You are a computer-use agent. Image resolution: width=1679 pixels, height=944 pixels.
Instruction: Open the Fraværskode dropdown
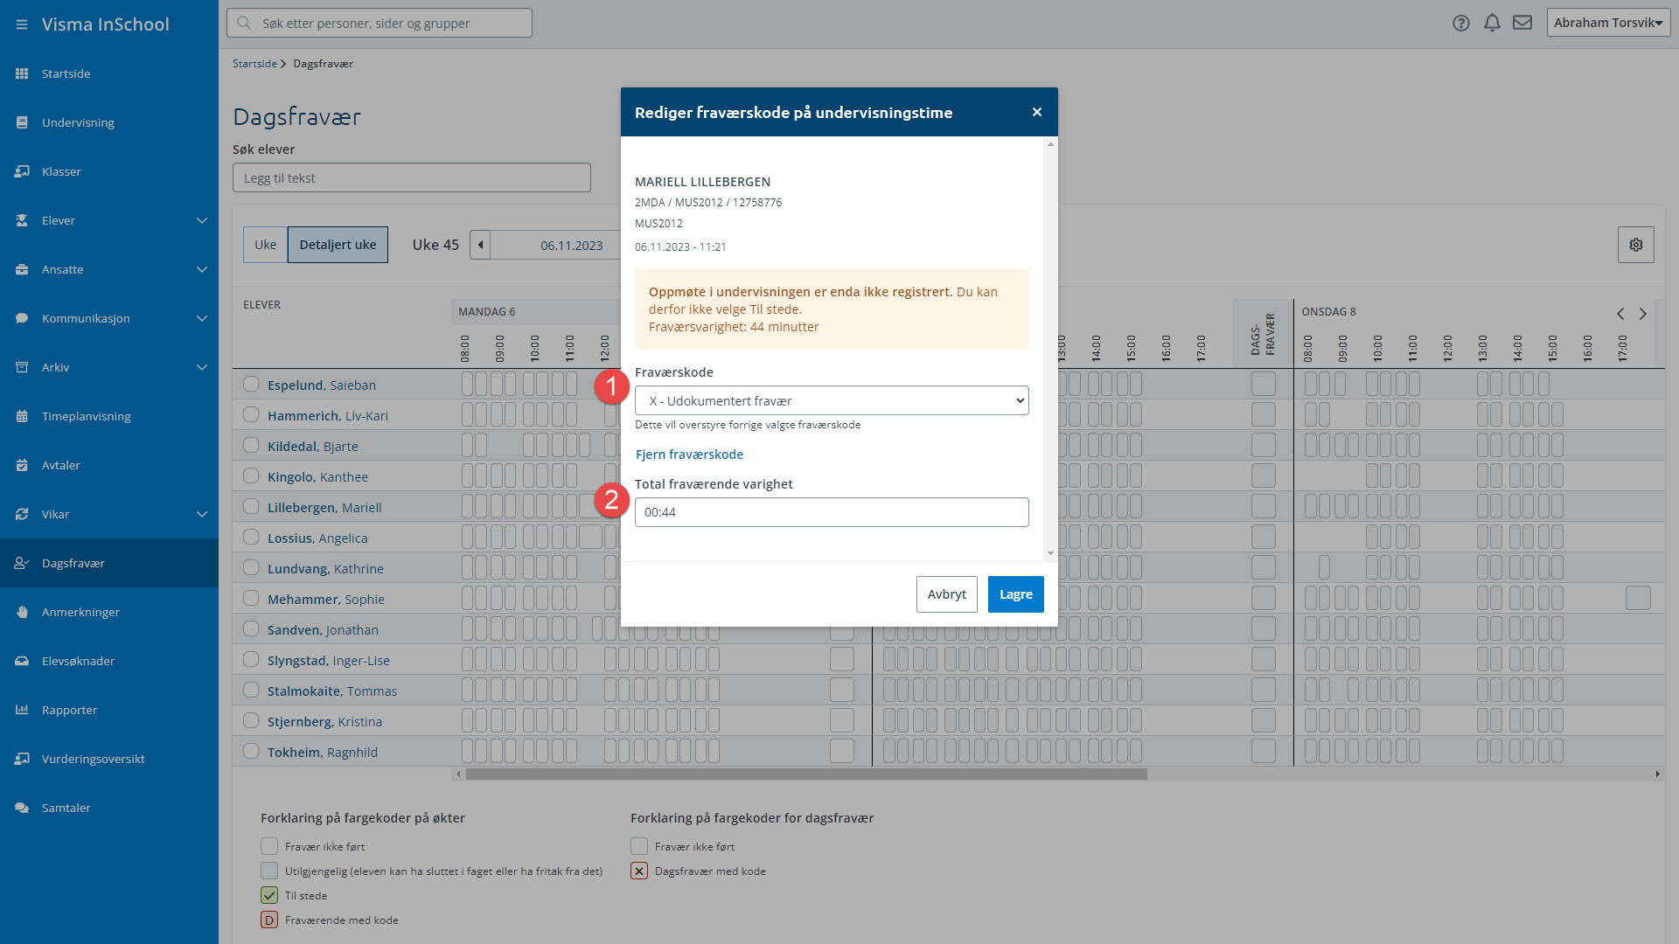pyautogui.click(x=832, y=400)
